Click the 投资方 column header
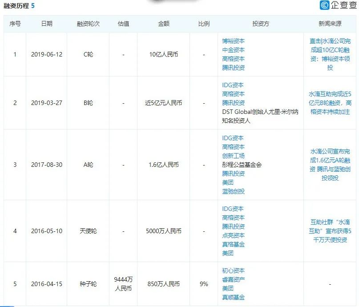 click(261, 24)
